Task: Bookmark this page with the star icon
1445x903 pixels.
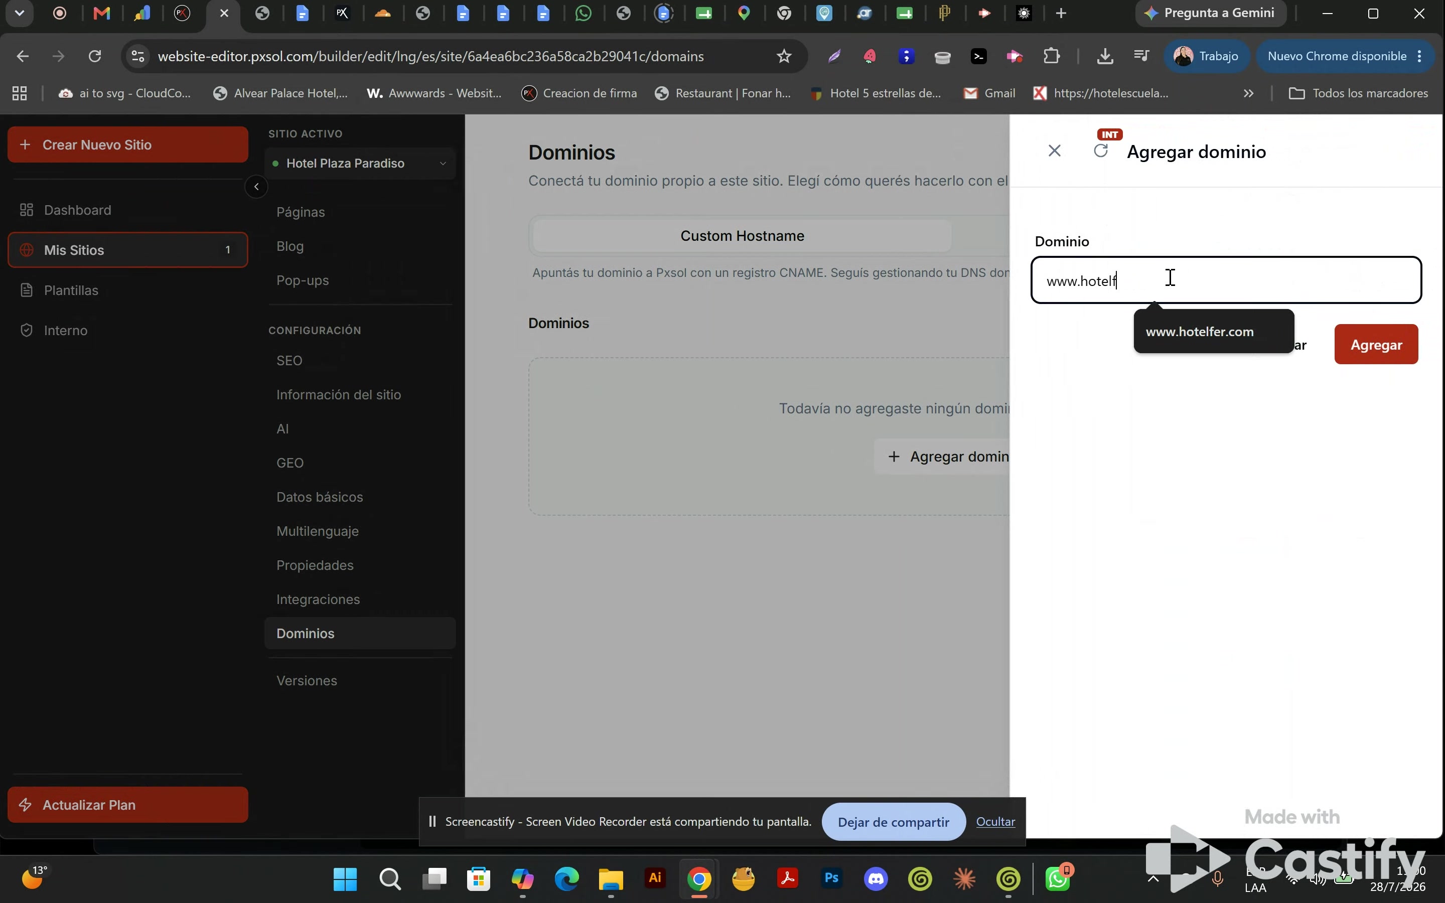Action: pyautogui.click(x=783, y=56)
